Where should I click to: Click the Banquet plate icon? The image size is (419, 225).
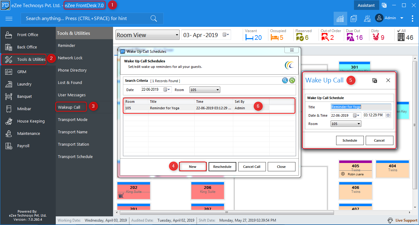coord(9,96)
